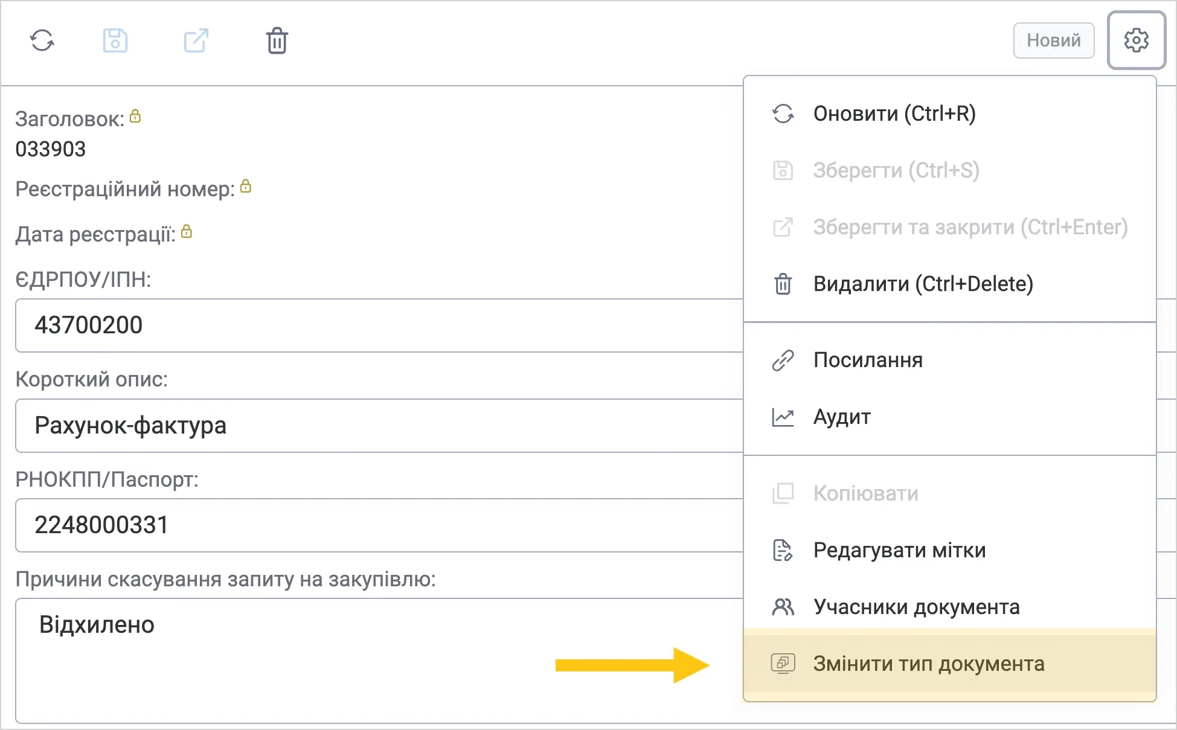Open Учасники документа menu item
The width and height of the screenshot is (1177, 730).
coord(950,607)
